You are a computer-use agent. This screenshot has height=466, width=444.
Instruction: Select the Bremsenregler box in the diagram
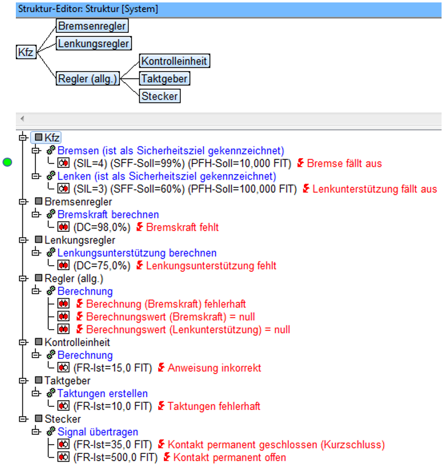[92, 26]
